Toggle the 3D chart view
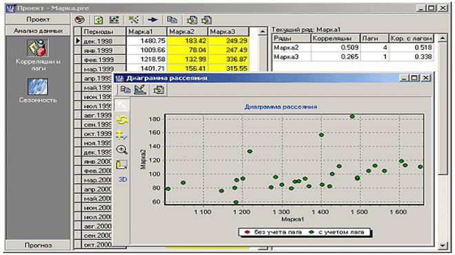Screen dimensions: 455x255 point(123,179)
